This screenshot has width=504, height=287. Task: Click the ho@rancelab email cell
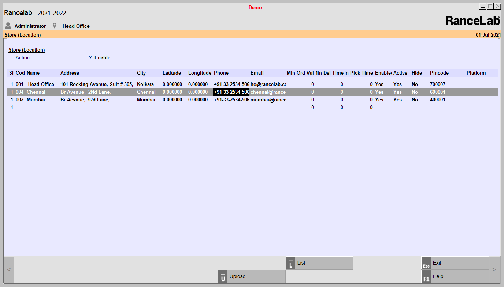[x=268, y=85]
